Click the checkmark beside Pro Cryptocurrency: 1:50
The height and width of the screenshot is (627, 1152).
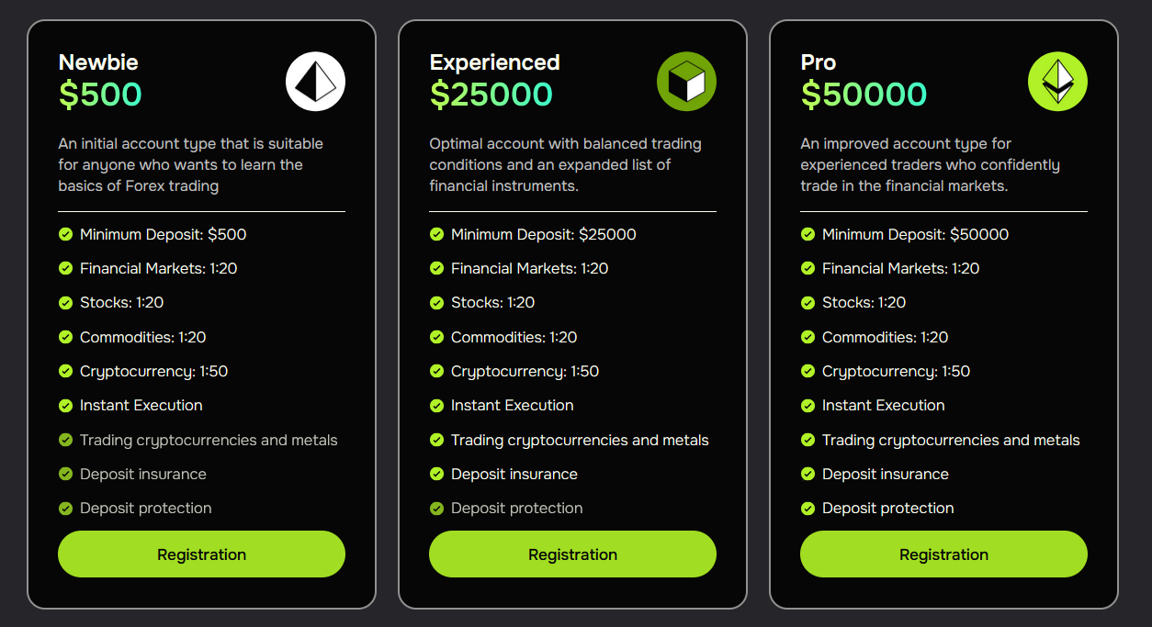pyautogui.click(x=808, y=372)
